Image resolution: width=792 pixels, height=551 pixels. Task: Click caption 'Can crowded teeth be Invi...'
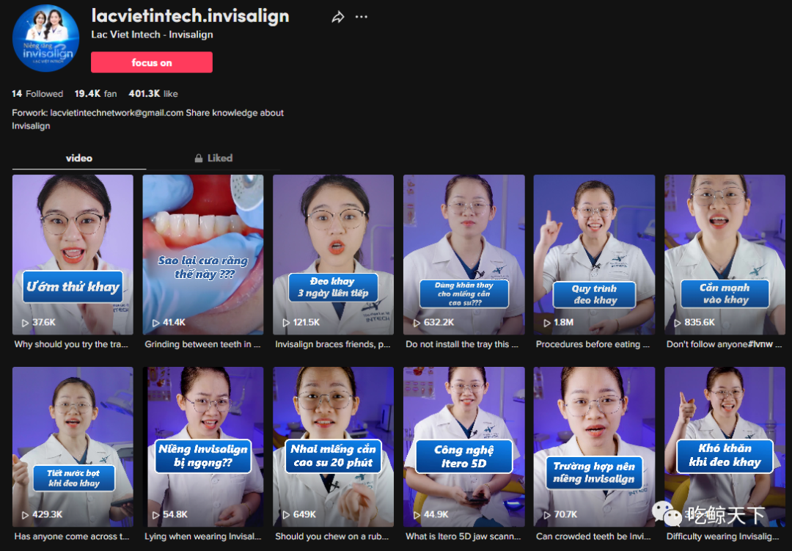(x=593, y=536)
